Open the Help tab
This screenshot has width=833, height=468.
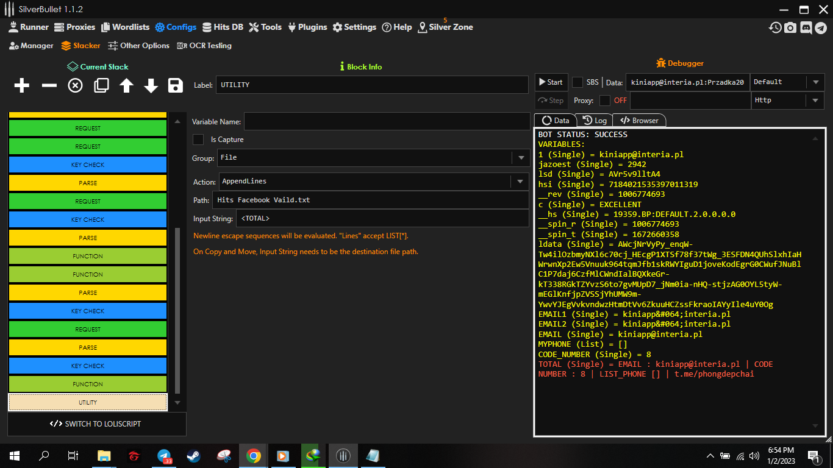pyautogui.click(x=397, y=27)
